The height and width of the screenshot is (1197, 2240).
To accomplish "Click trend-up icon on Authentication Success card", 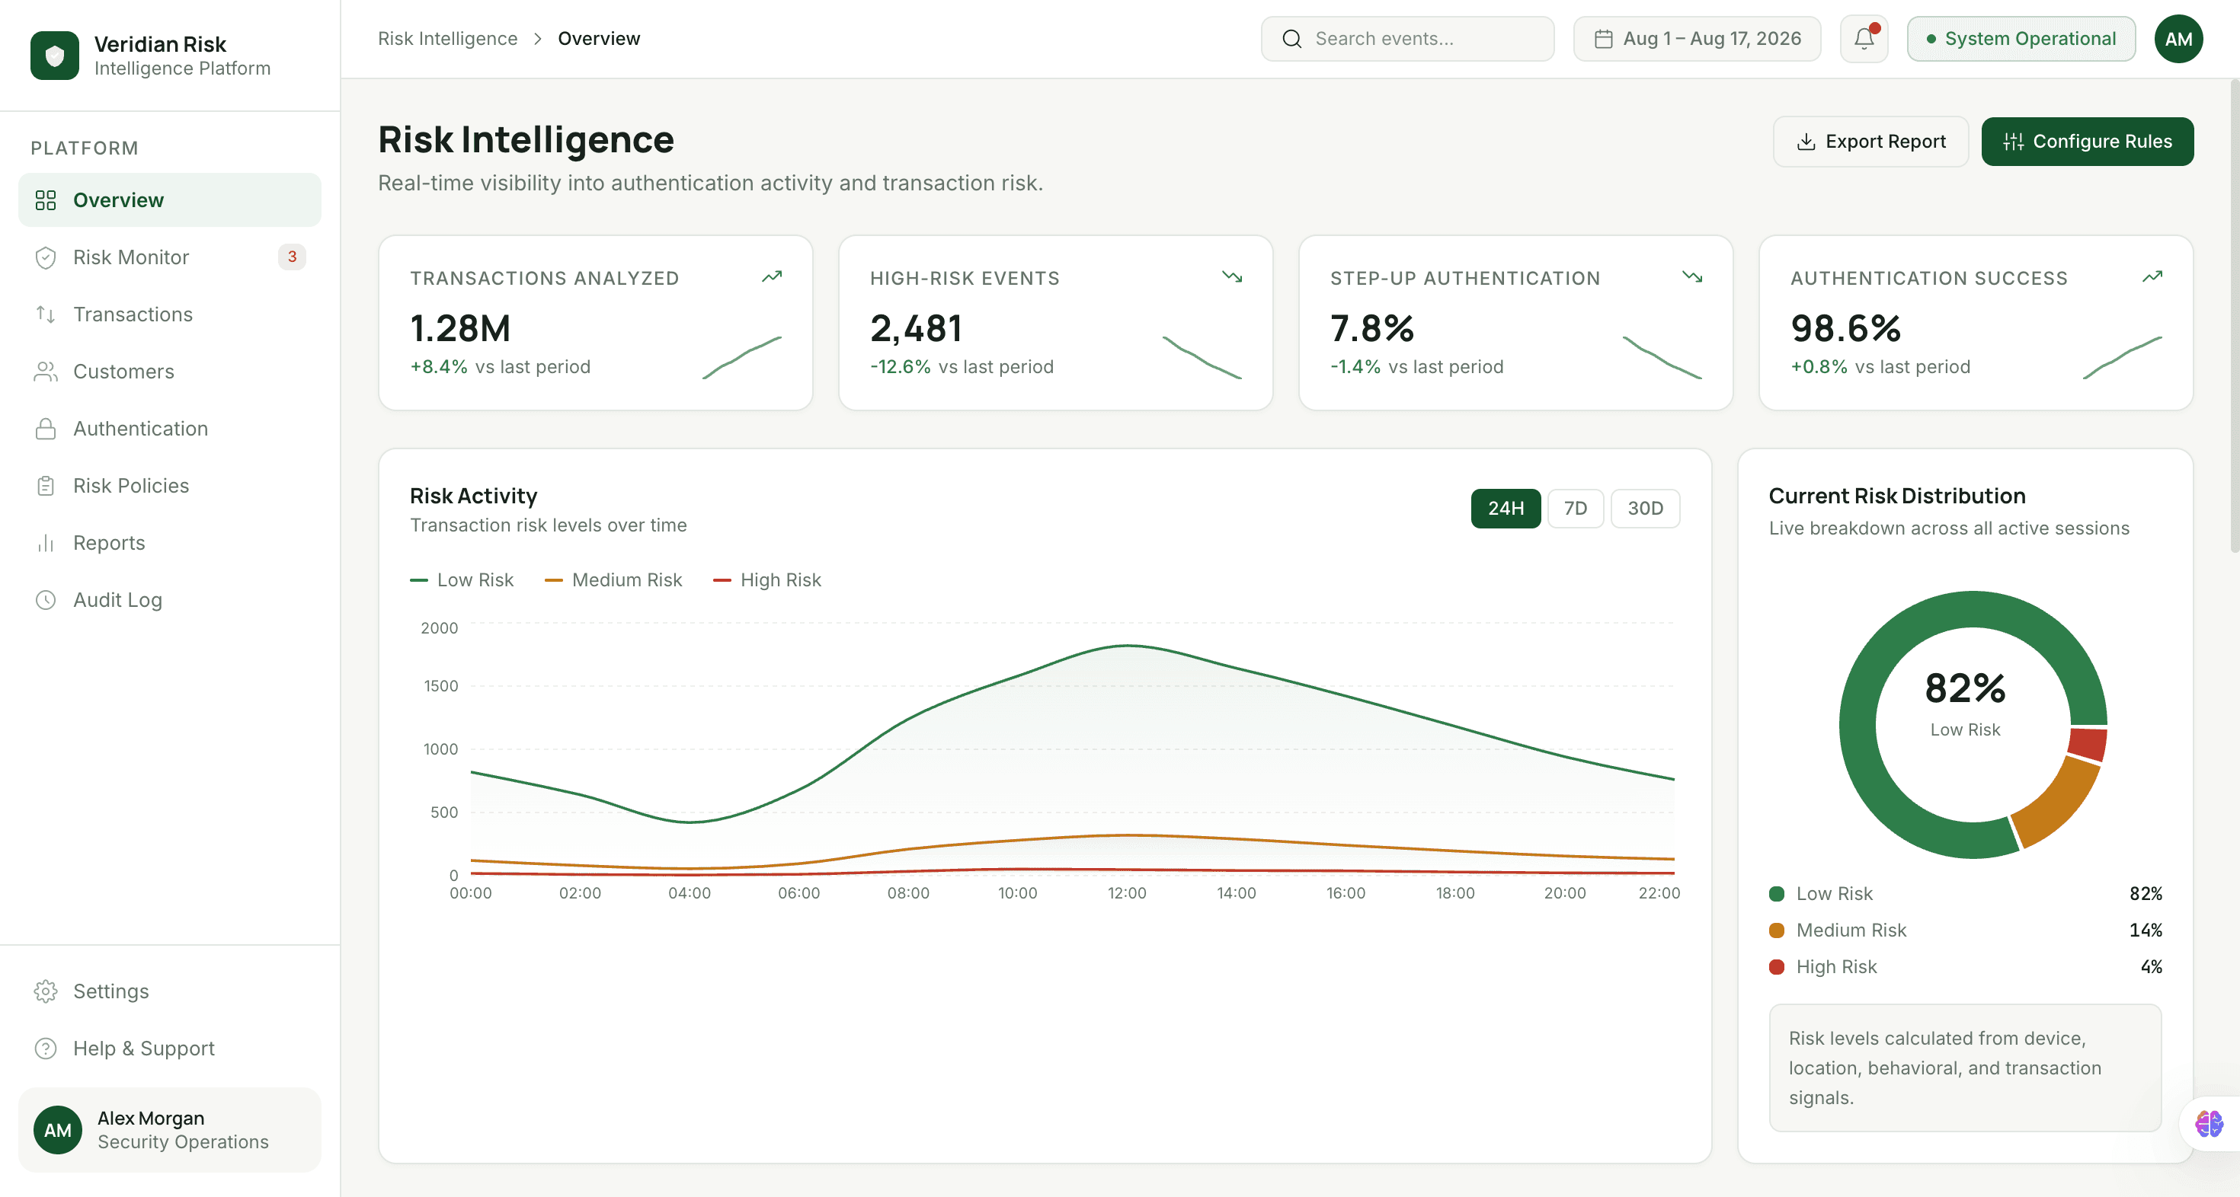I will point(2152,276).
